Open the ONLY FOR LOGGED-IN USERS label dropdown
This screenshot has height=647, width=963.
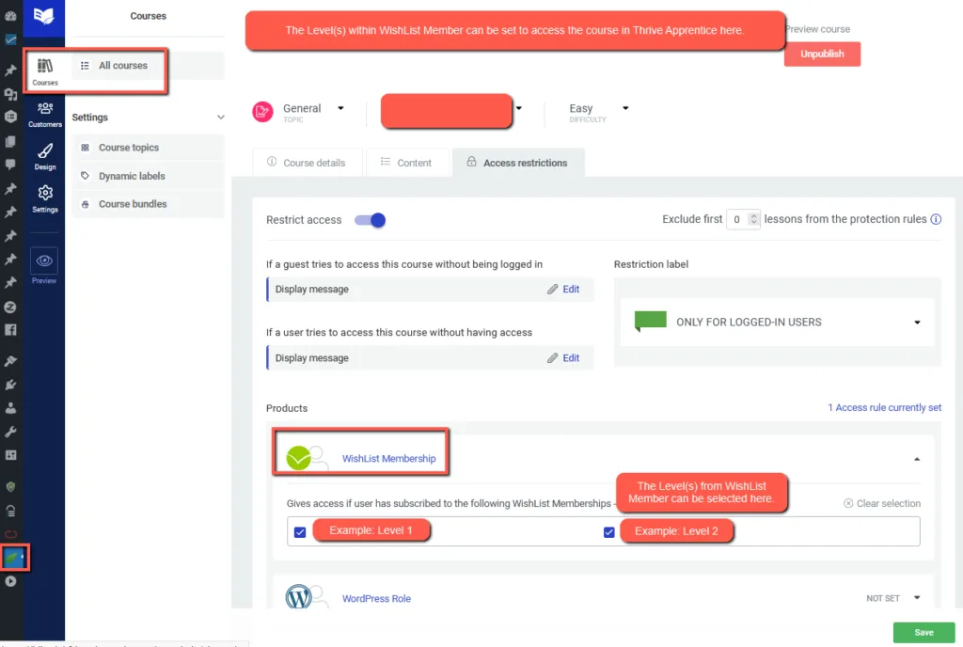[x=917, y=322]
